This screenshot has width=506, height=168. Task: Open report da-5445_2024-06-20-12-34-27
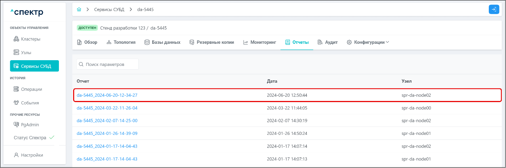click(107, 95)
